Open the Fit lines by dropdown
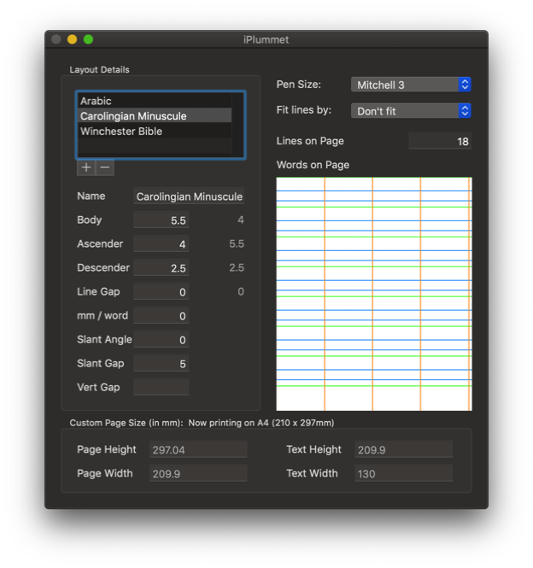Viewport: 533px width, 568px height. 411,111
